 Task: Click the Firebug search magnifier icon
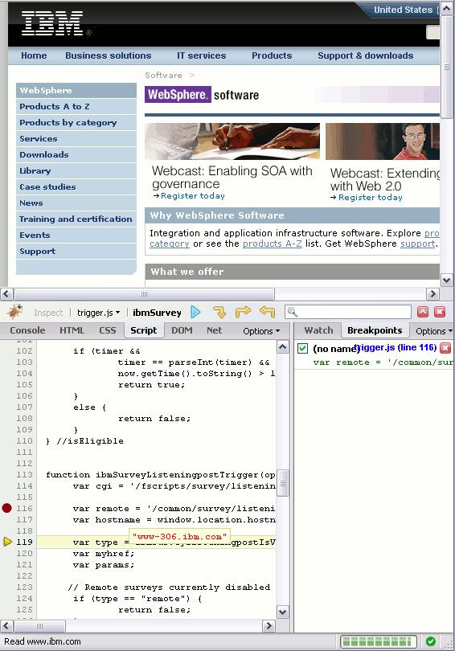[293, 312]
